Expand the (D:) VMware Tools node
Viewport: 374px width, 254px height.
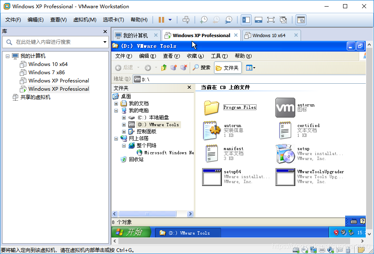point(124,125)
